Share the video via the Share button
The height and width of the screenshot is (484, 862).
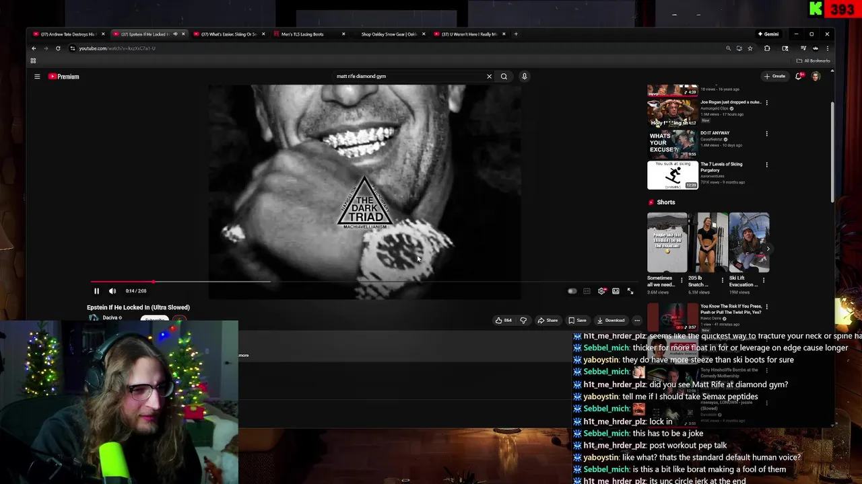coord(548,320)
